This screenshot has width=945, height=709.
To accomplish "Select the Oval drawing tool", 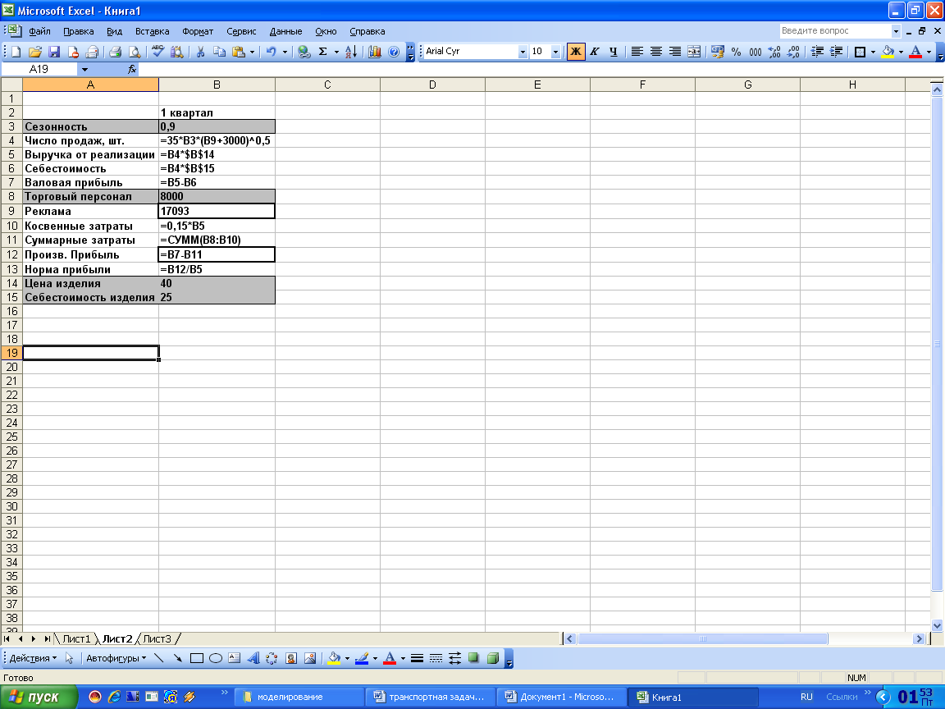I will [x=216, y=658].
